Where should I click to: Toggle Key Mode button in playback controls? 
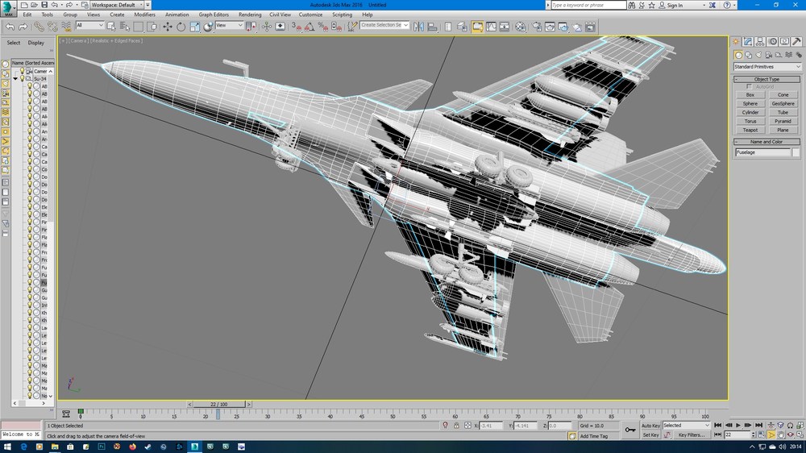point(718,434)
